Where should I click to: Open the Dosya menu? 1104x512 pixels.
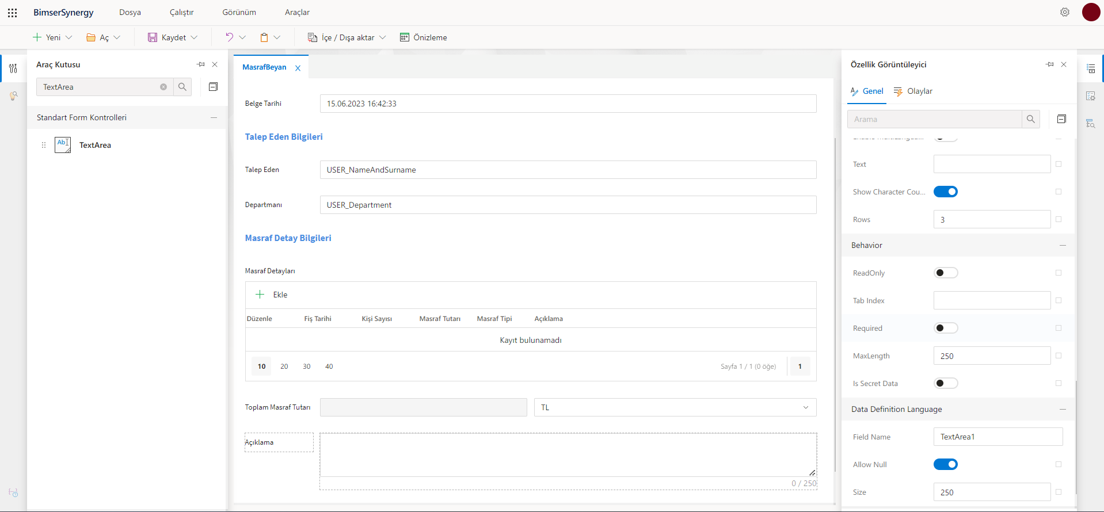point(130,12)
